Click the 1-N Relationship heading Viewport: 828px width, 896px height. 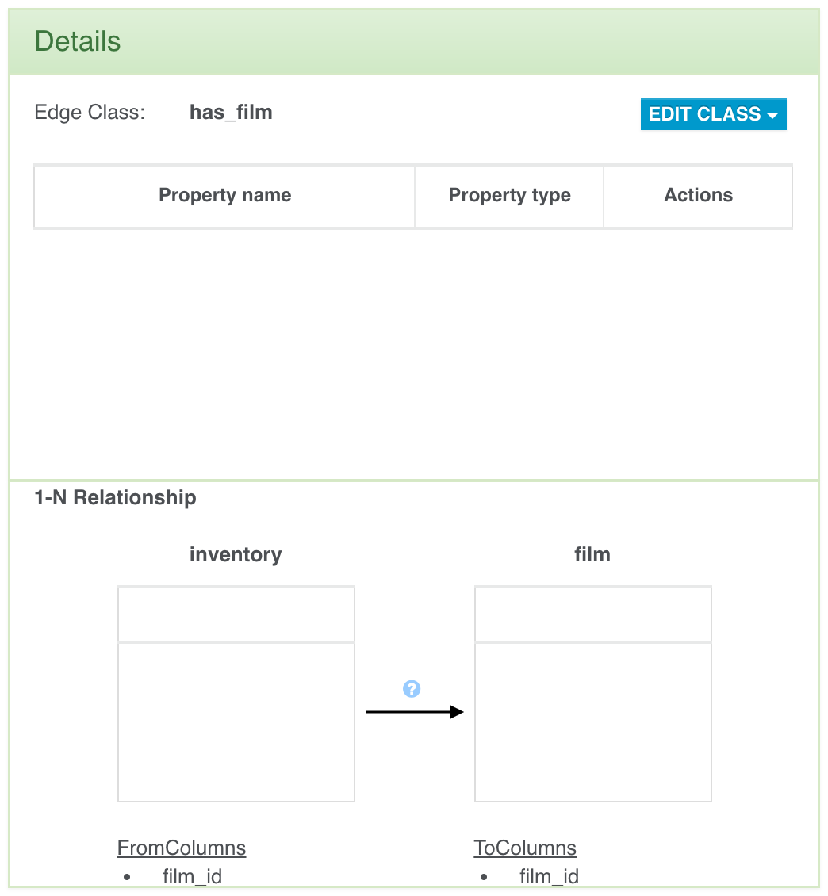pos(115,498)
